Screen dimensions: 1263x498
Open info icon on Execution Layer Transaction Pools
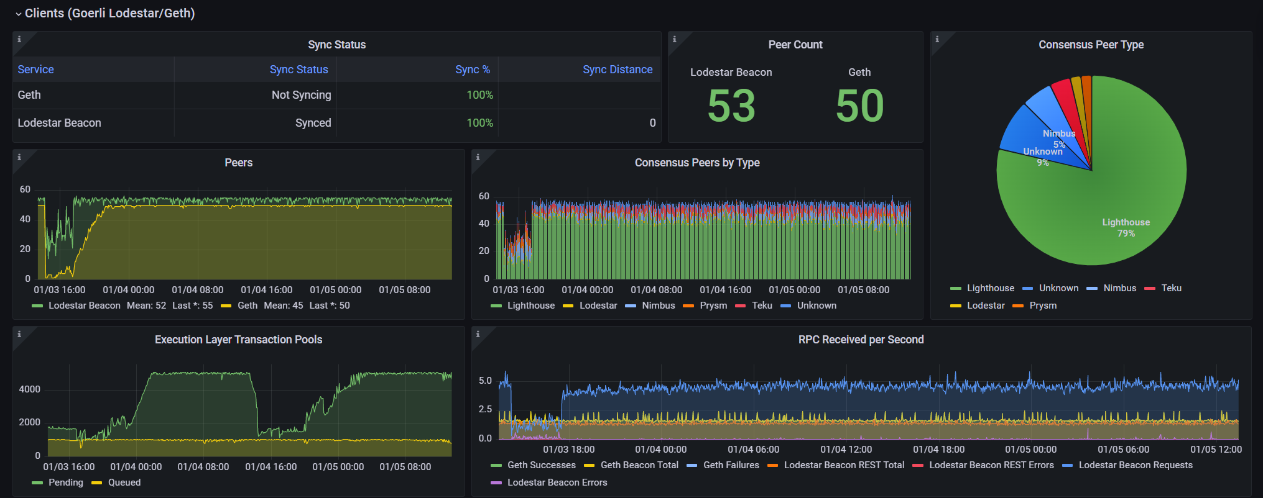point(19,334)
